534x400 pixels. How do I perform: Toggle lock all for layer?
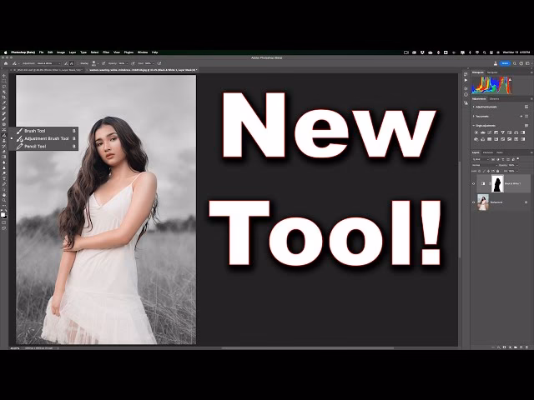pyautogui.click(x=498, y=171)
